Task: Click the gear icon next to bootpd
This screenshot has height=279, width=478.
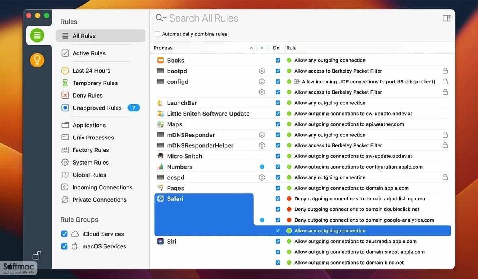Action: pos(262,71)
